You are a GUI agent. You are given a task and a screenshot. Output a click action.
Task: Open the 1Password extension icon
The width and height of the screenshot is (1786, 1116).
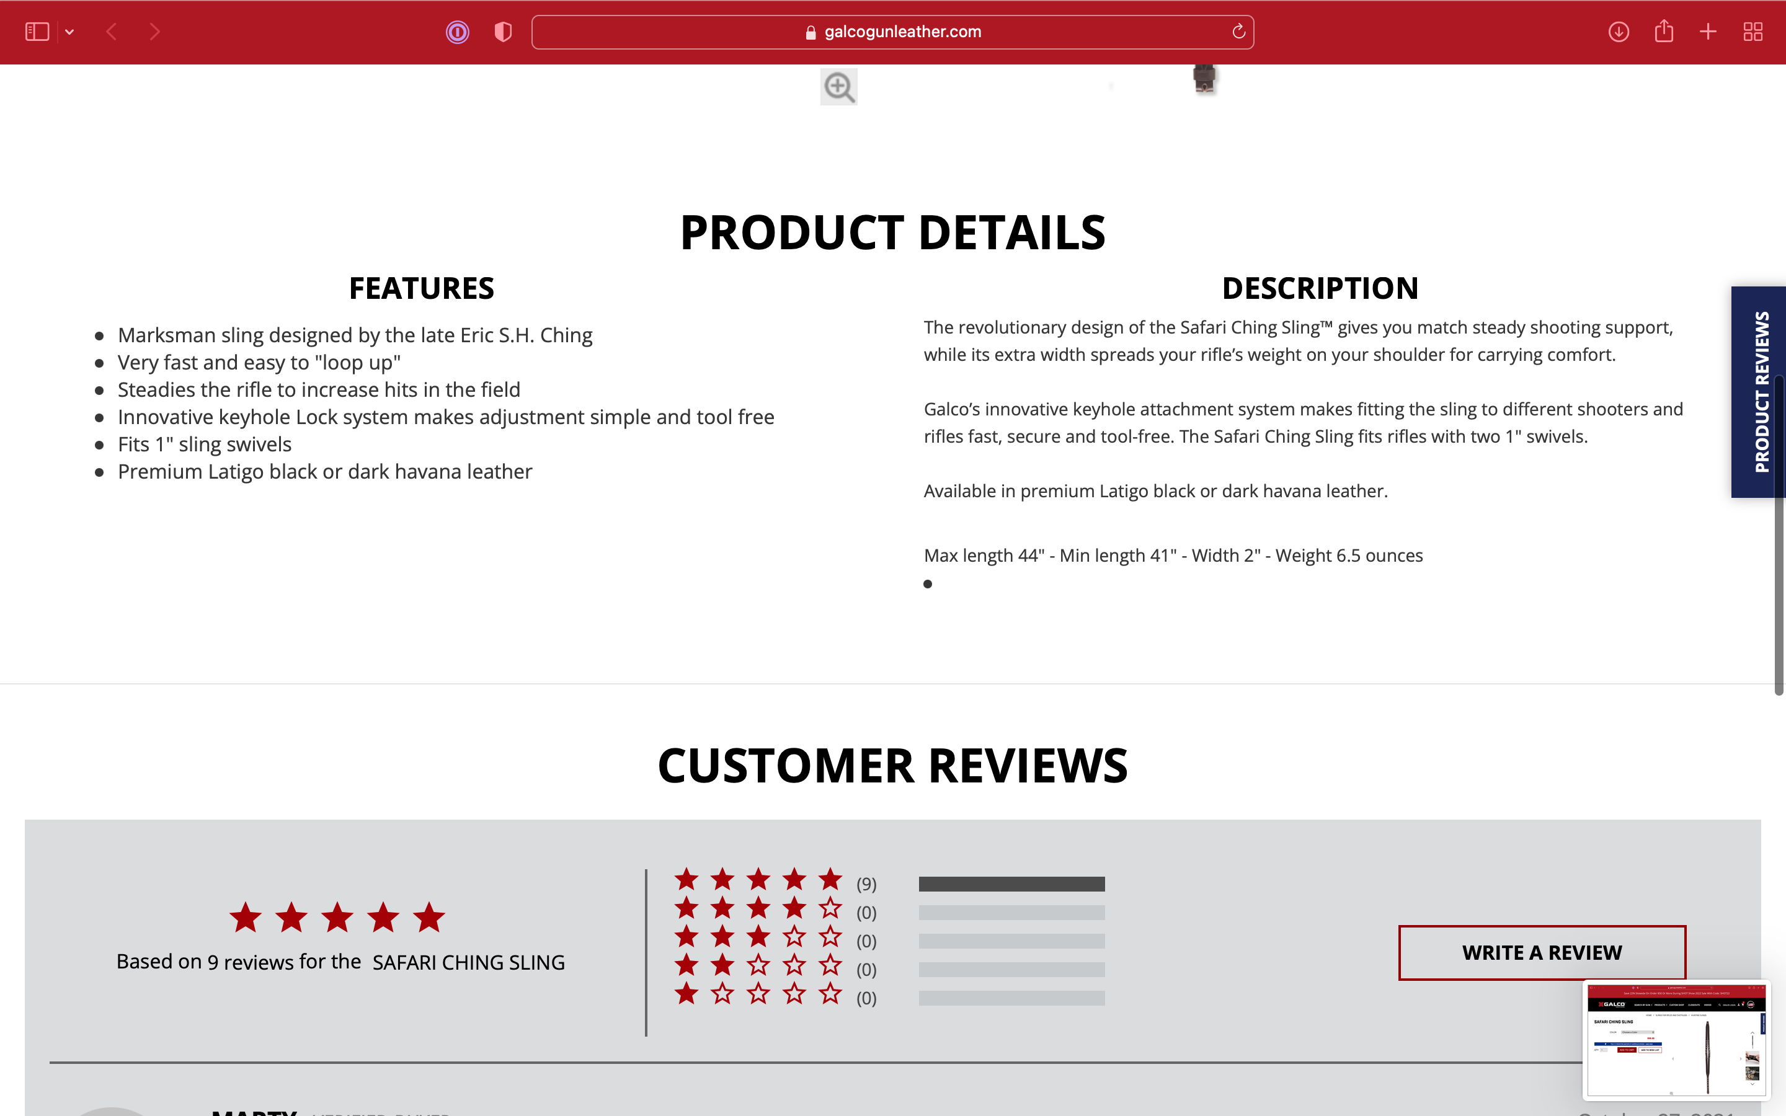pos(458,32)
